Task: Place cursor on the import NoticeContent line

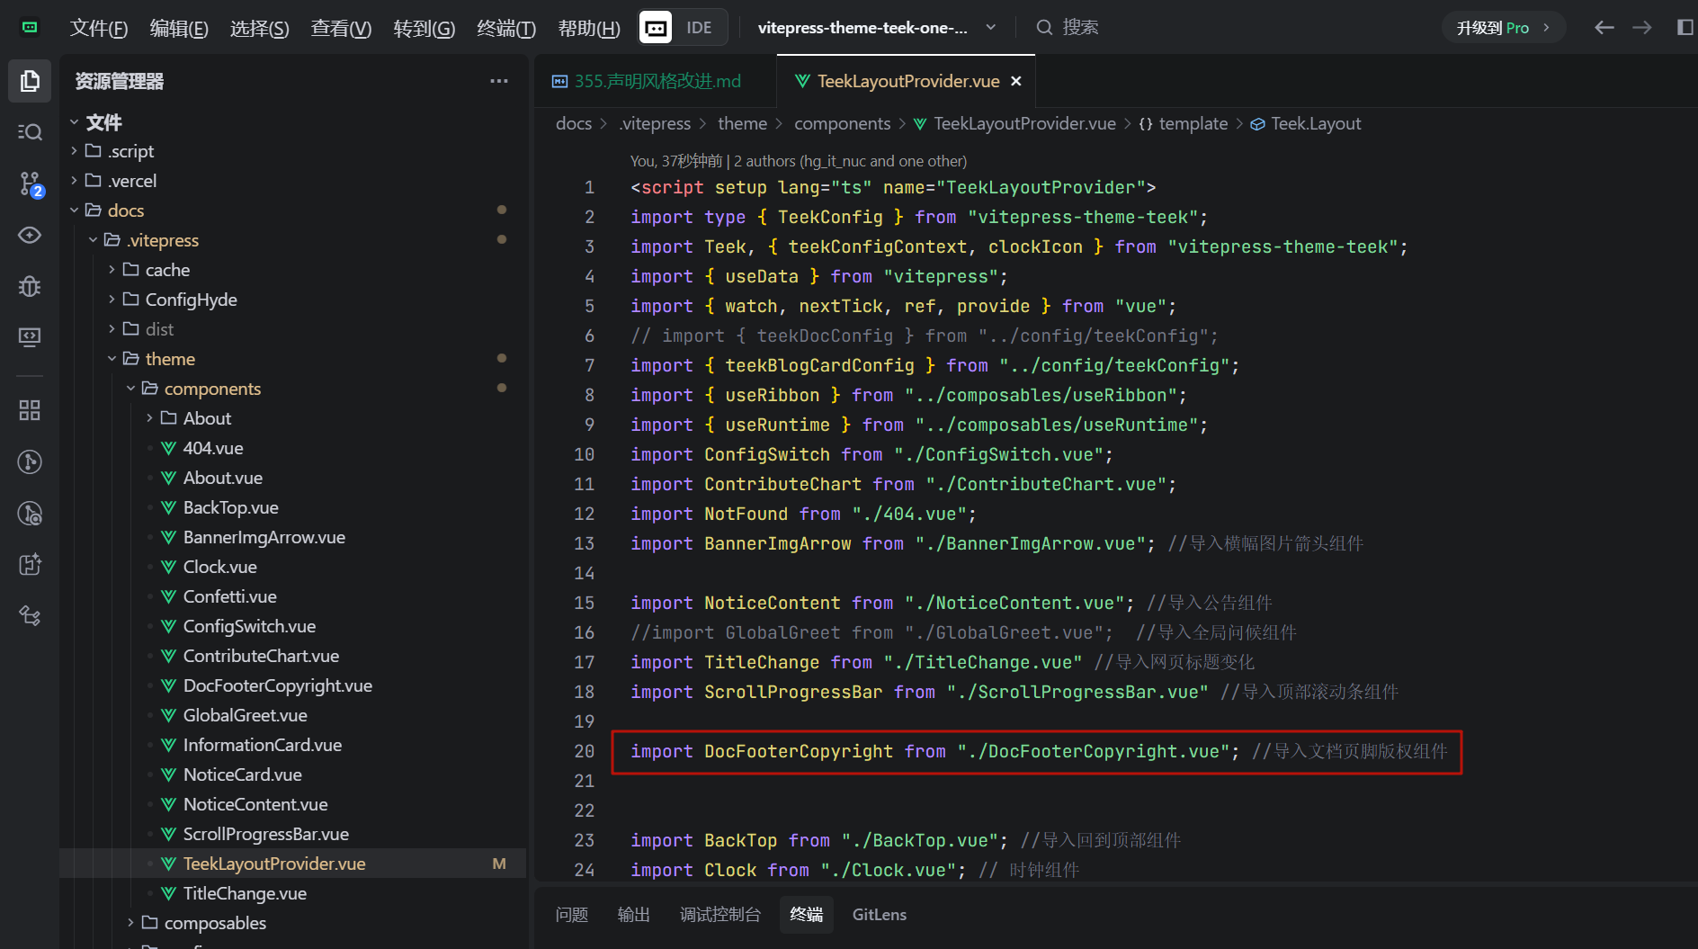Action: pyautogui.click(x=952, y=603)
